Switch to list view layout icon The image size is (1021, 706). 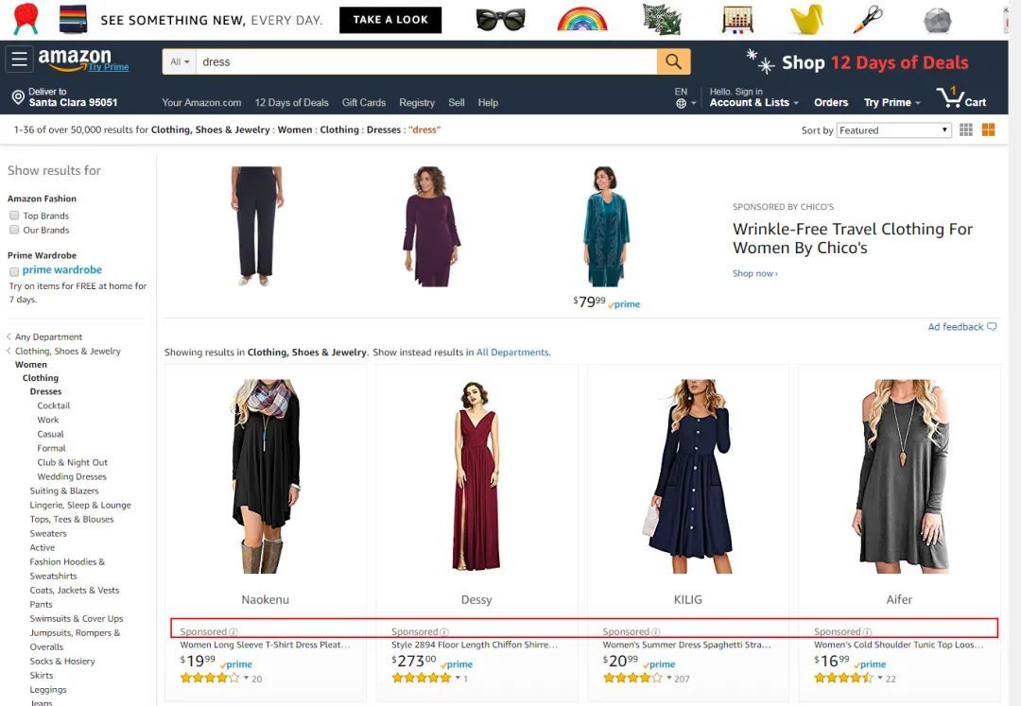(966, 130)
